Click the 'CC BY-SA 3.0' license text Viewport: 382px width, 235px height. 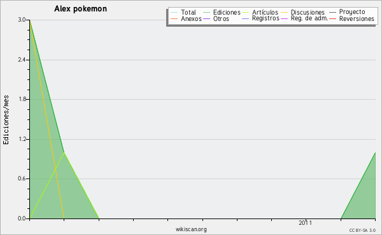[362, 231]
